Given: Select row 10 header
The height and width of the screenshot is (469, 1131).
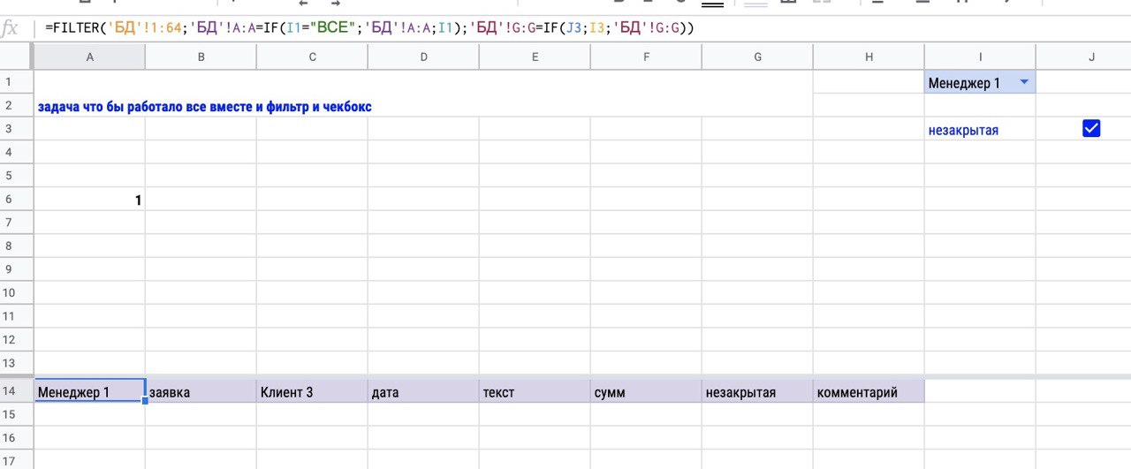Looking at the screenshot, I should (x=16, y=293).
